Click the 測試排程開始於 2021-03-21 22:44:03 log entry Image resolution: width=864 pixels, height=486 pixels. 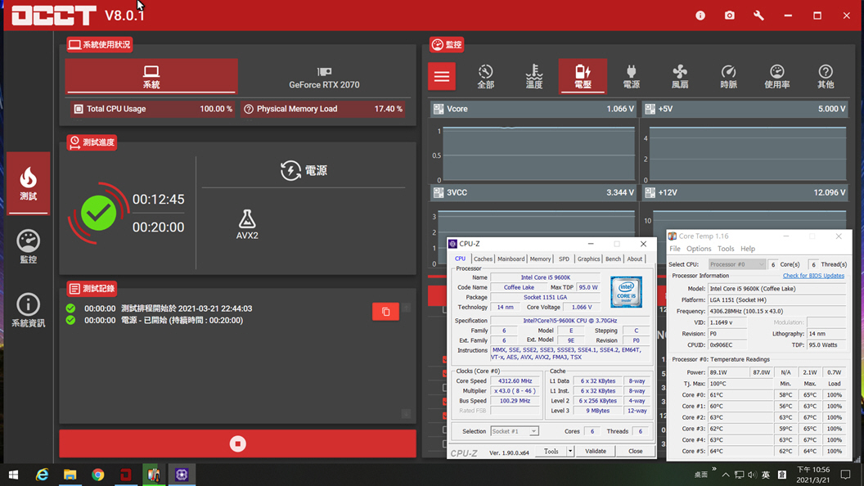[187, 308]
